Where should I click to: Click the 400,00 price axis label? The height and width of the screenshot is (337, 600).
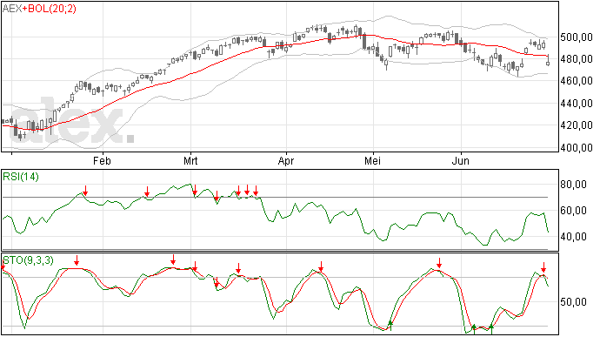(x=577, y=148)
